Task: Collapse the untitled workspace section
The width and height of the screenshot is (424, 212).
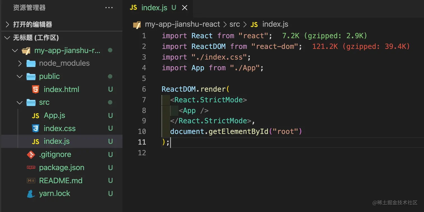Action: tap(7, 38)
